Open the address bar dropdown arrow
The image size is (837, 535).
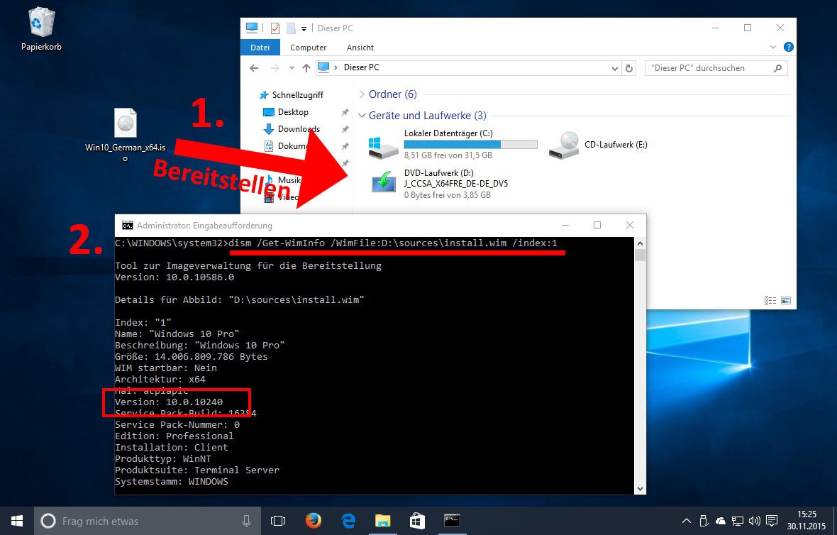(616, 68)
